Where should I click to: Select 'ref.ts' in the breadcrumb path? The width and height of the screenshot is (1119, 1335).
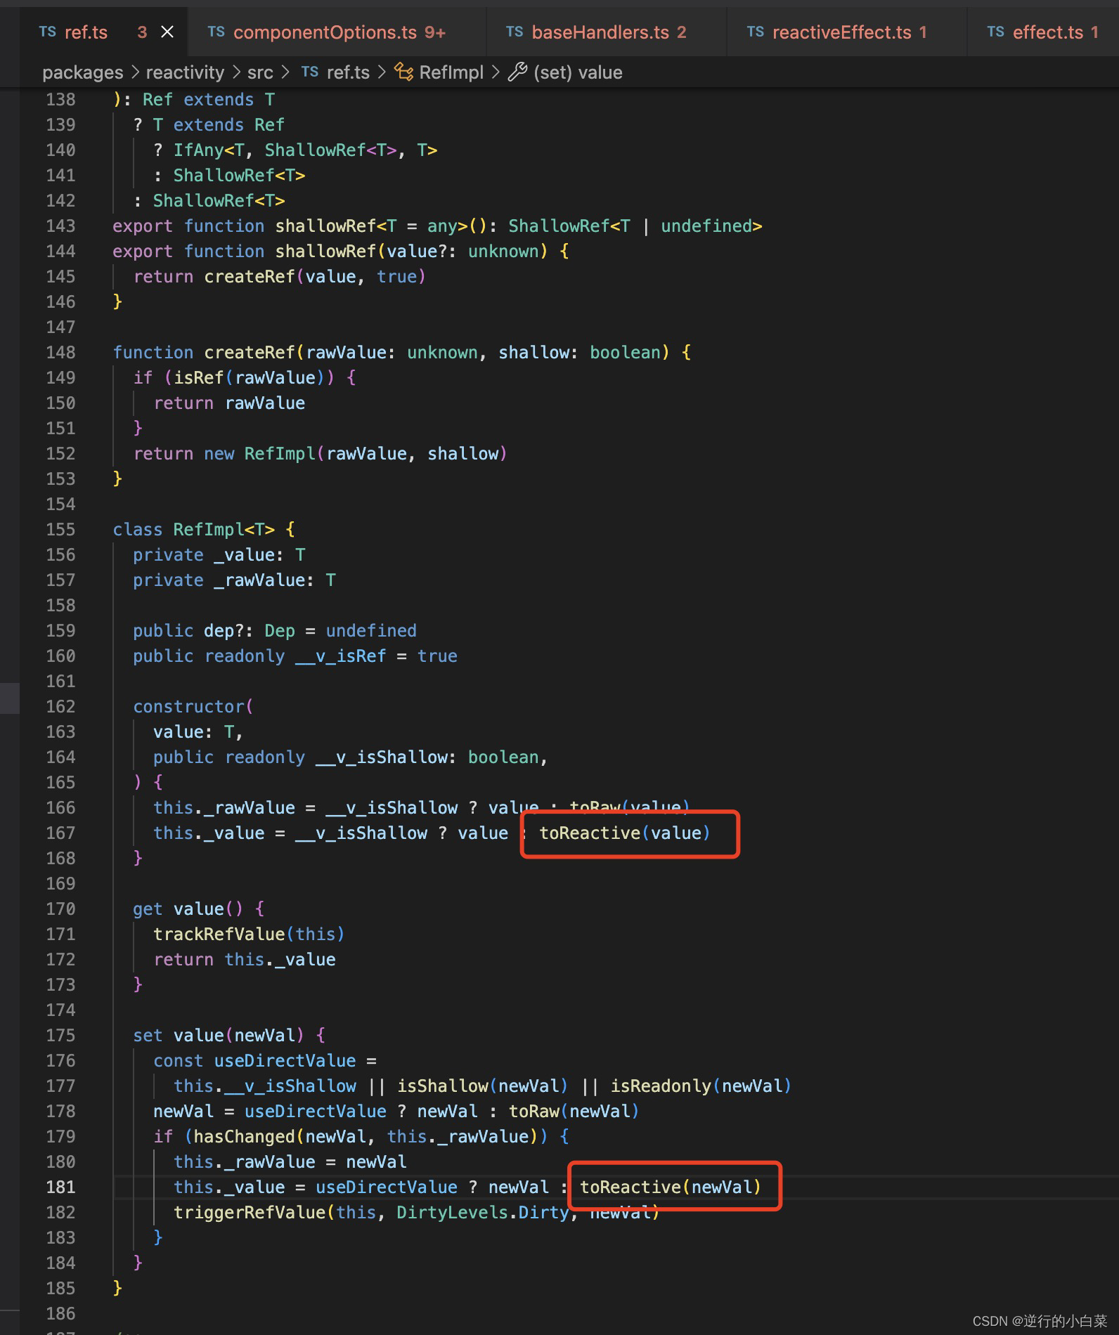[348, 72]
